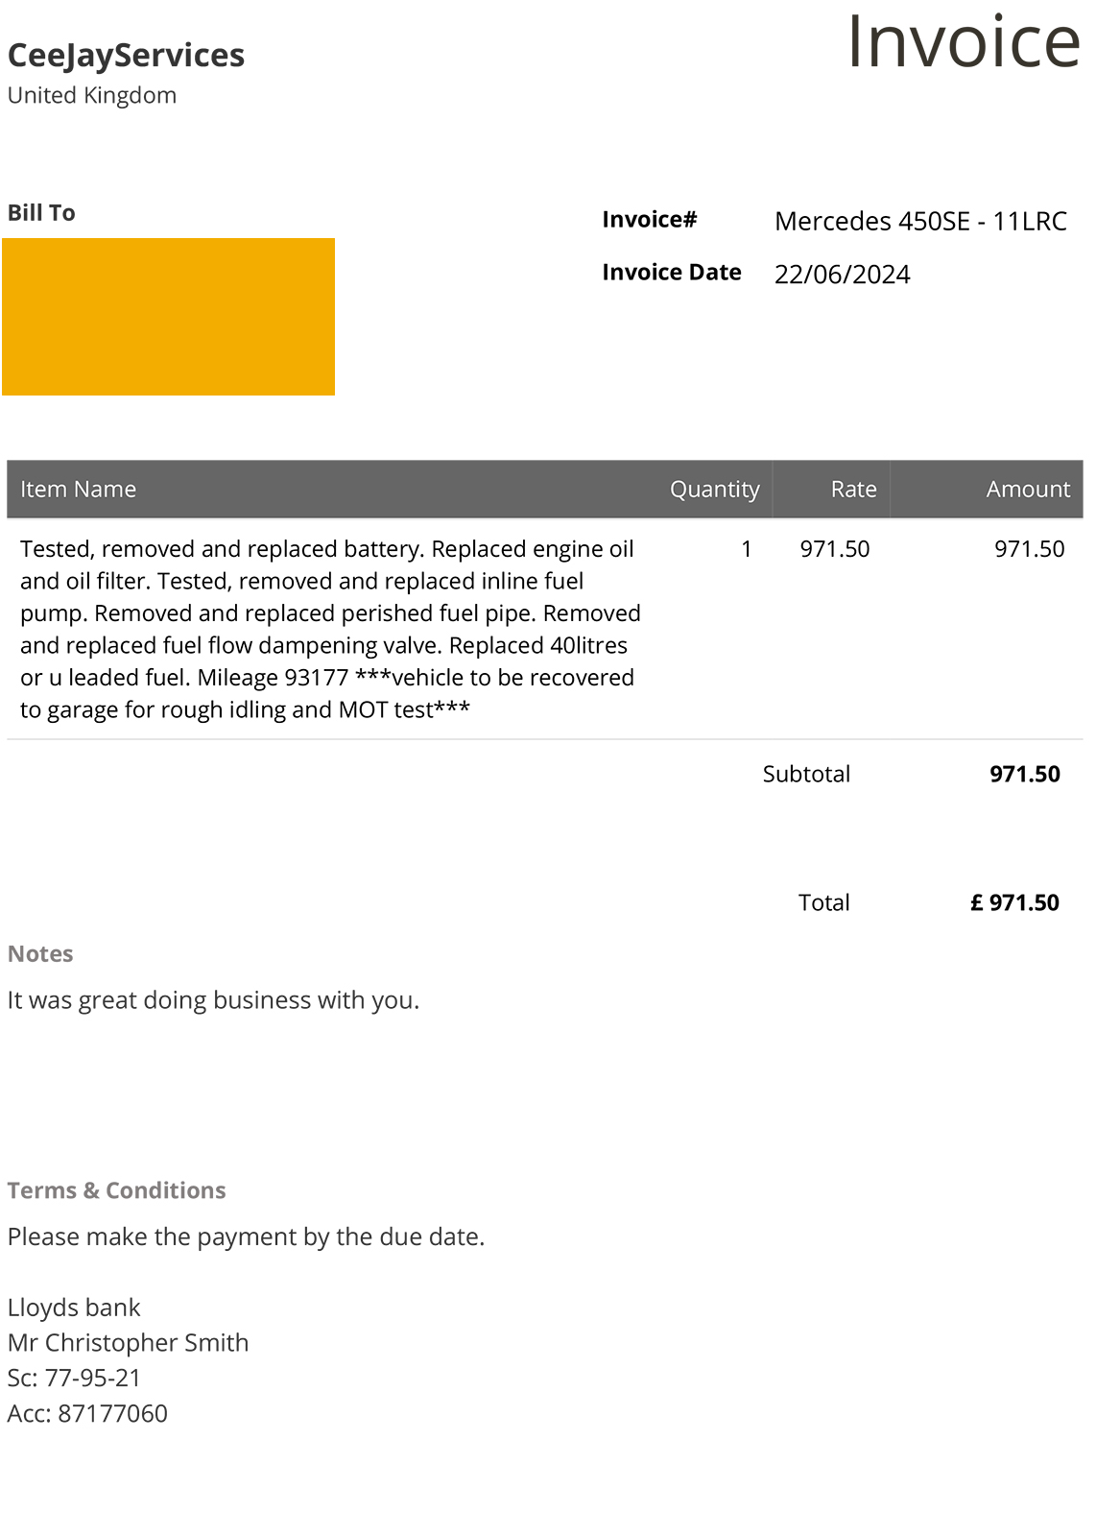
Task: Click the account number 87177060 line
Action: click(x=87, y=1413)
